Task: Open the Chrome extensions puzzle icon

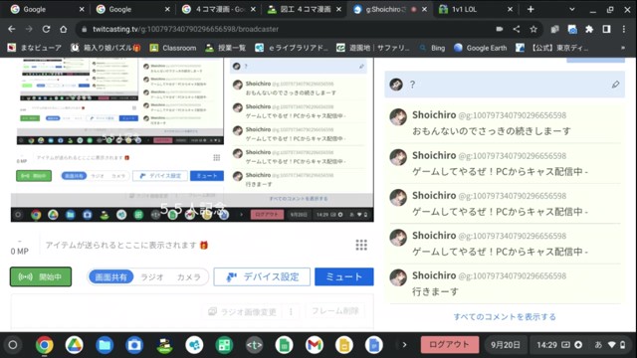Action: [589, 29]
